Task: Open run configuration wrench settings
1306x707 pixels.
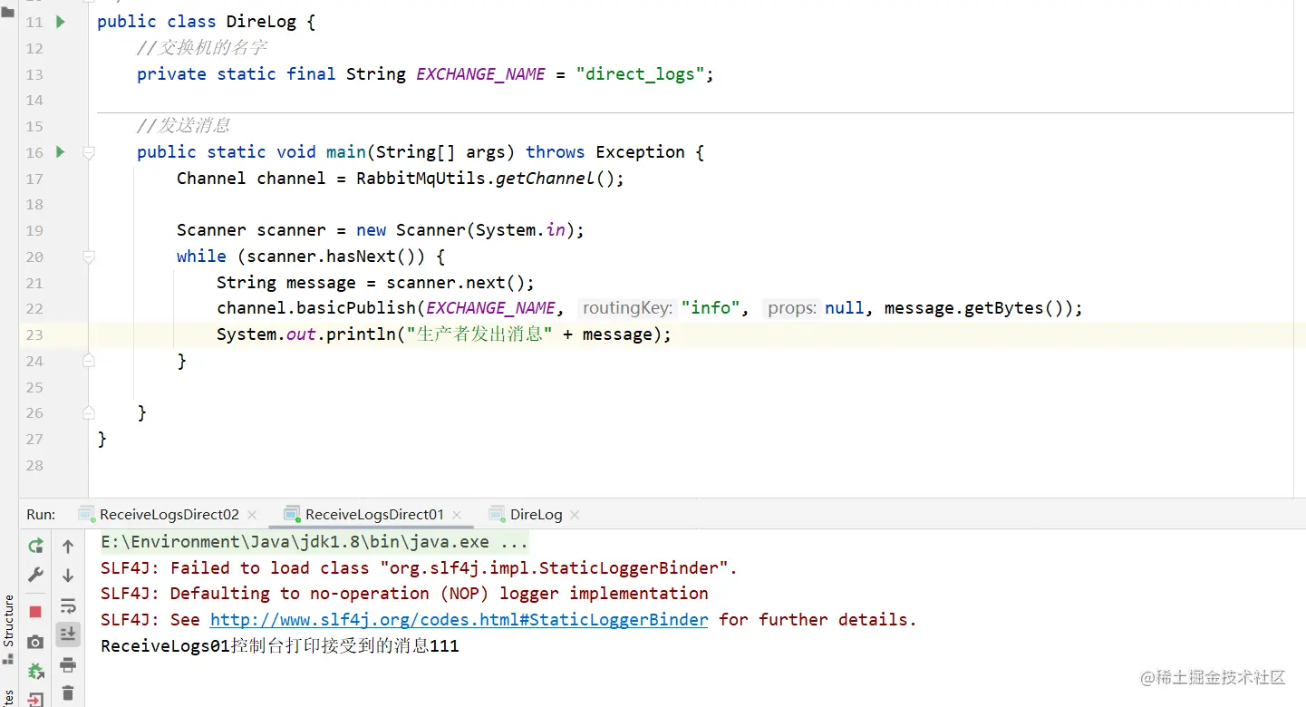Action: 35,575
